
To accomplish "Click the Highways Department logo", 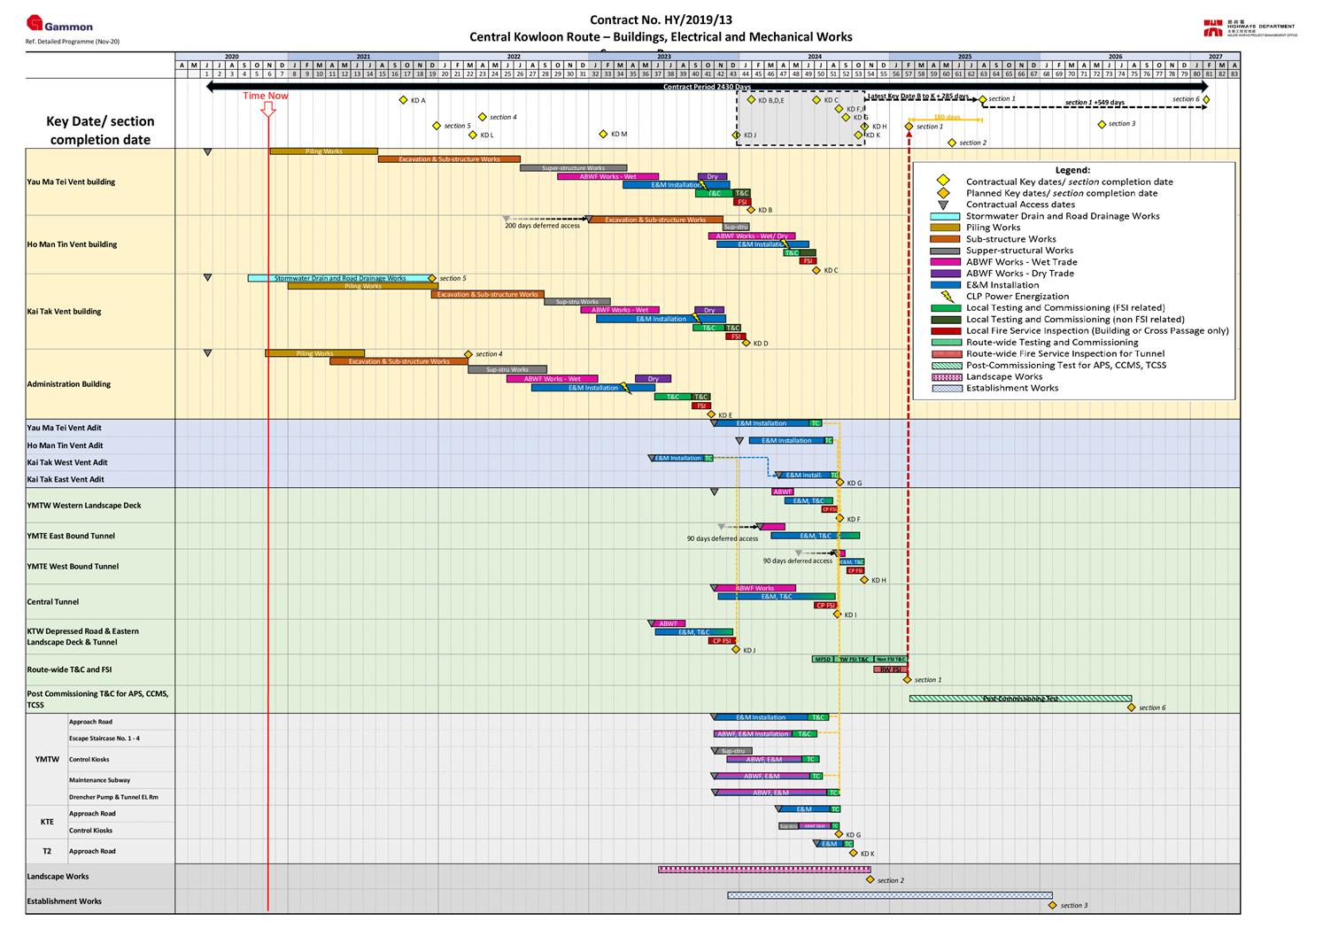I will (x=1250, y=28).
